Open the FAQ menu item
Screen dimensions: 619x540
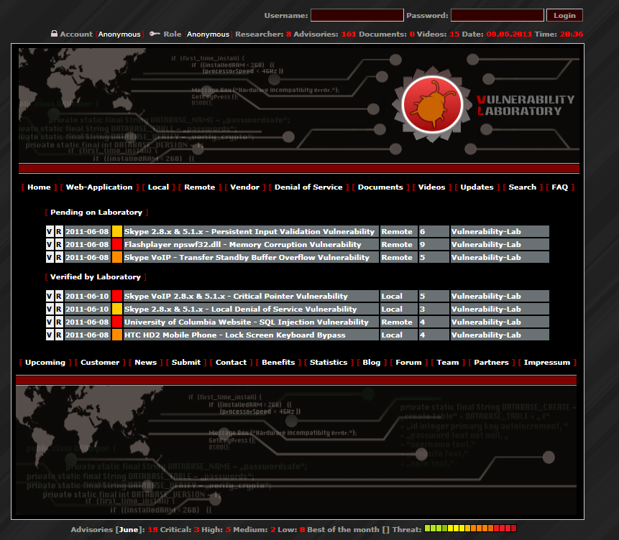(559, 187)
